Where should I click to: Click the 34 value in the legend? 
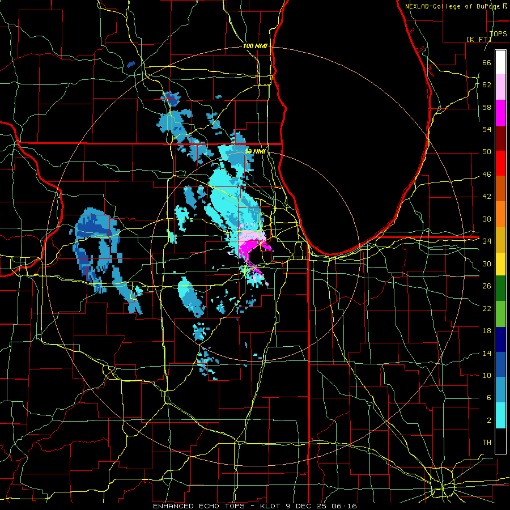[487, 241]
